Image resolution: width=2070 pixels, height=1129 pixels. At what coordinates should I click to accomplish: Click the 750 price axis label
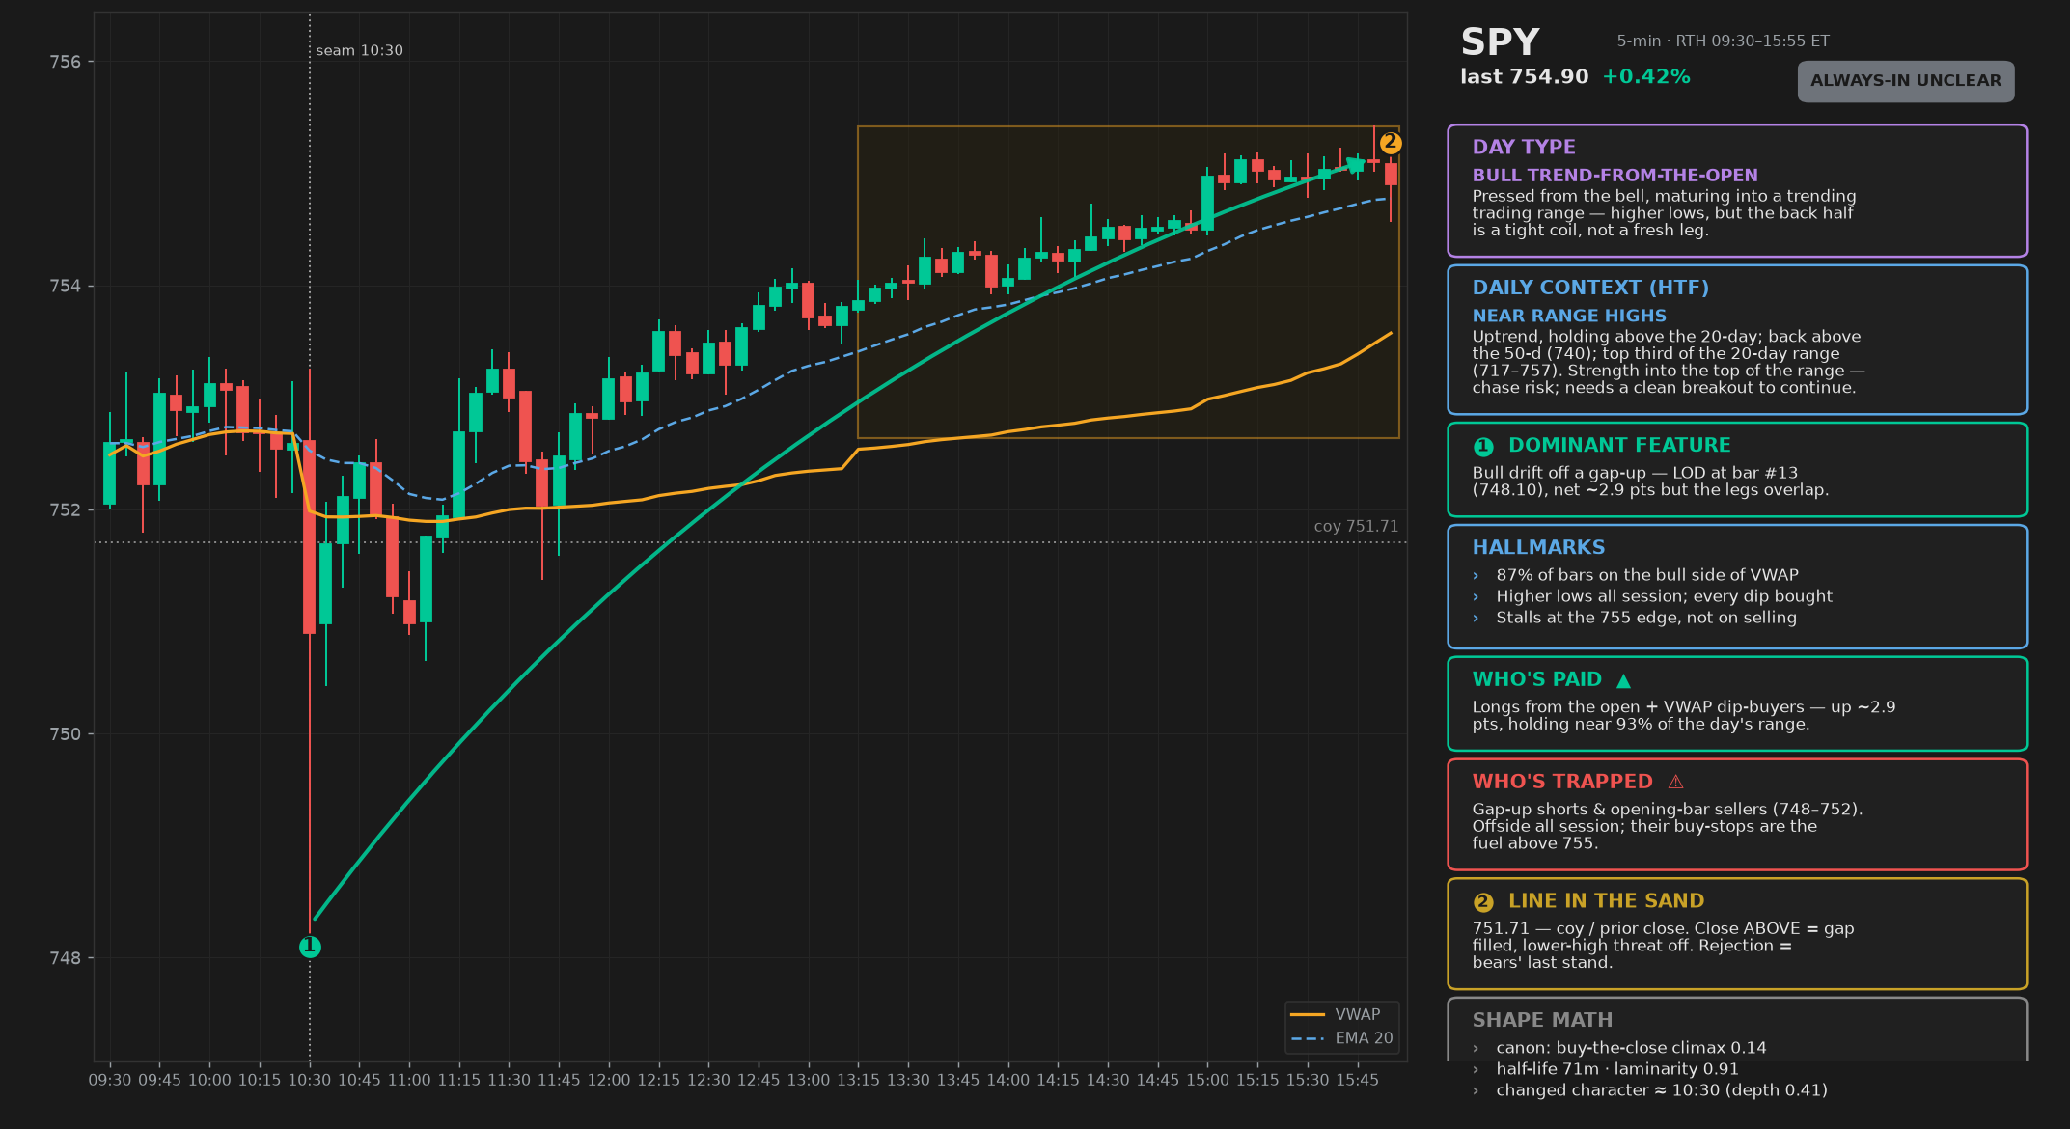point(66,734)
